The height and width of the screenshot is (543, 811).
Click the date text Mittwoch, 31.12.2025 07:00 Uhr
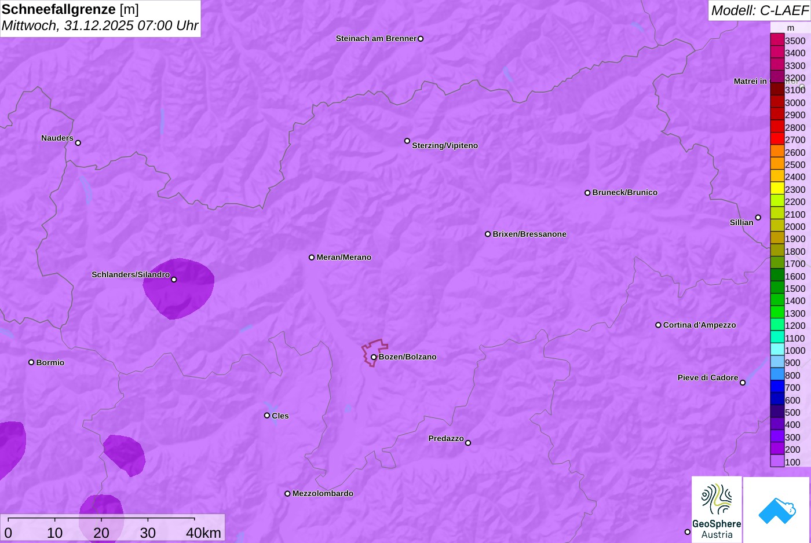click(100, 25)
